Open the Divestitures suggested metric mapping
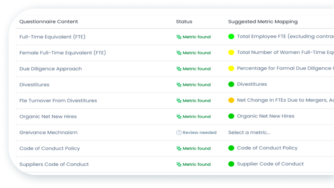 click(252, 84)
